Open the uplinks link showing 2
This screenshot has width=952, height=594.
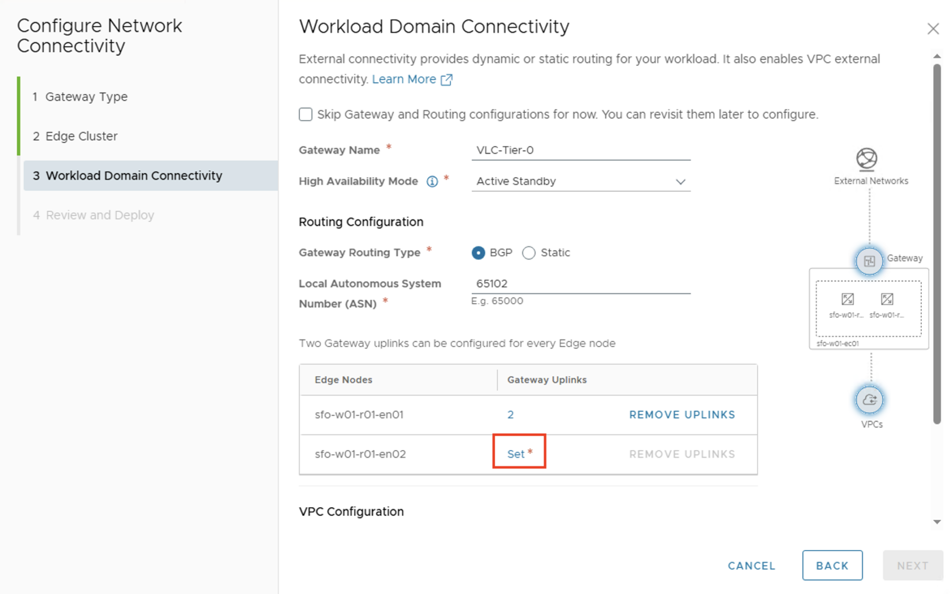pyautogui.click(x=510, y=414)
